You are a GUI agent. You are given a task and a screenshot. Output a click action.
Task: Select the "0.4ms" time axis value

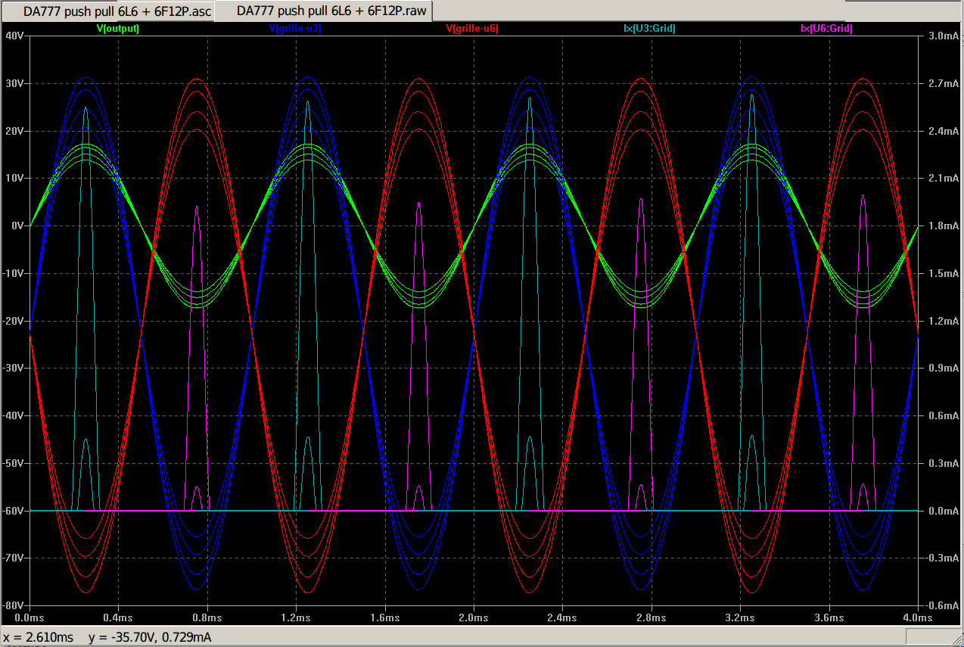[x=119, y=617]
